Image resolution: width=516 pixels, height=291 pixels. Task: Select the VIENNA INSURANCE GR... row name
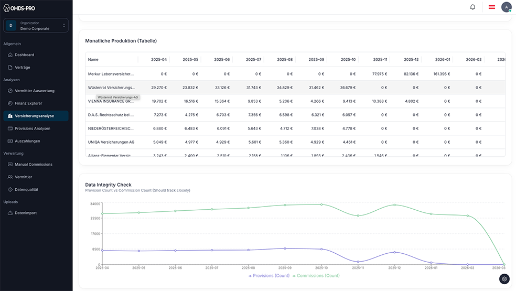tap(111, 101)
